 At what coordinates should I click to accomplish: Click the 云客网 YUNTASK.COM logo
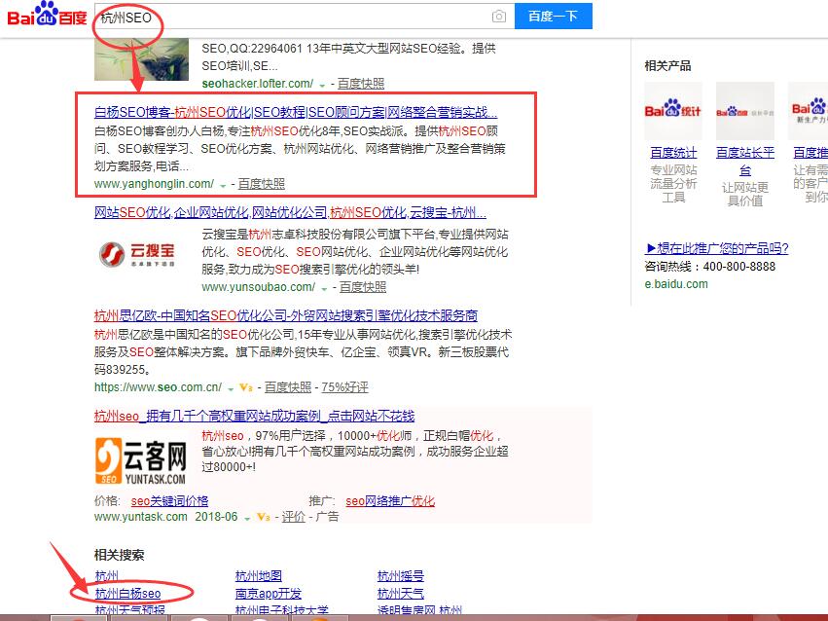(x=141, y=461)
